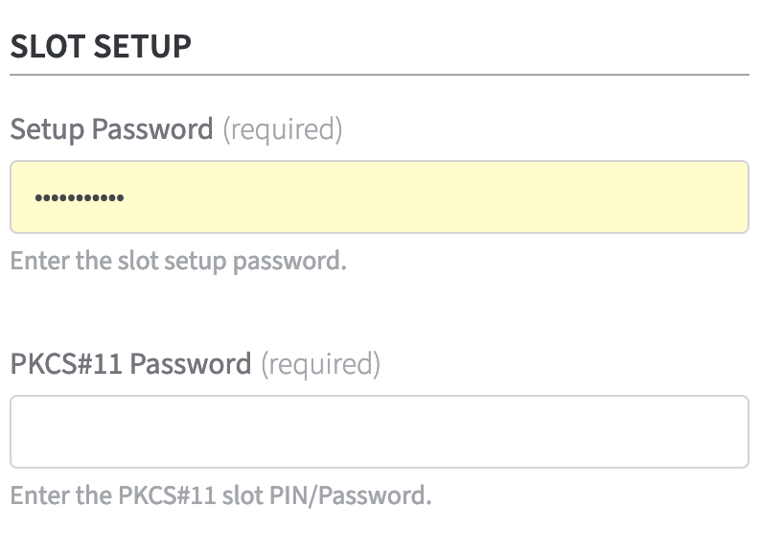Click the word "Password" in PKCS#11 label
Viewport: 761px width, 552px height.
tap(191, 364)
